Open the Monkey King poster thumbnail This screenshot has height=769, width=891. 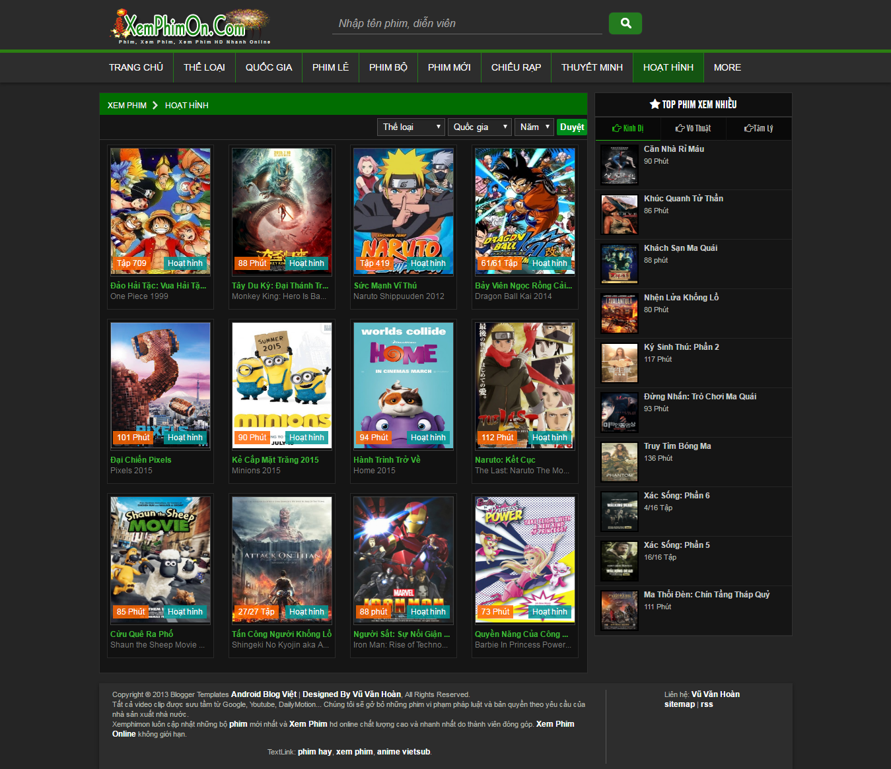[x=282, y=211]
